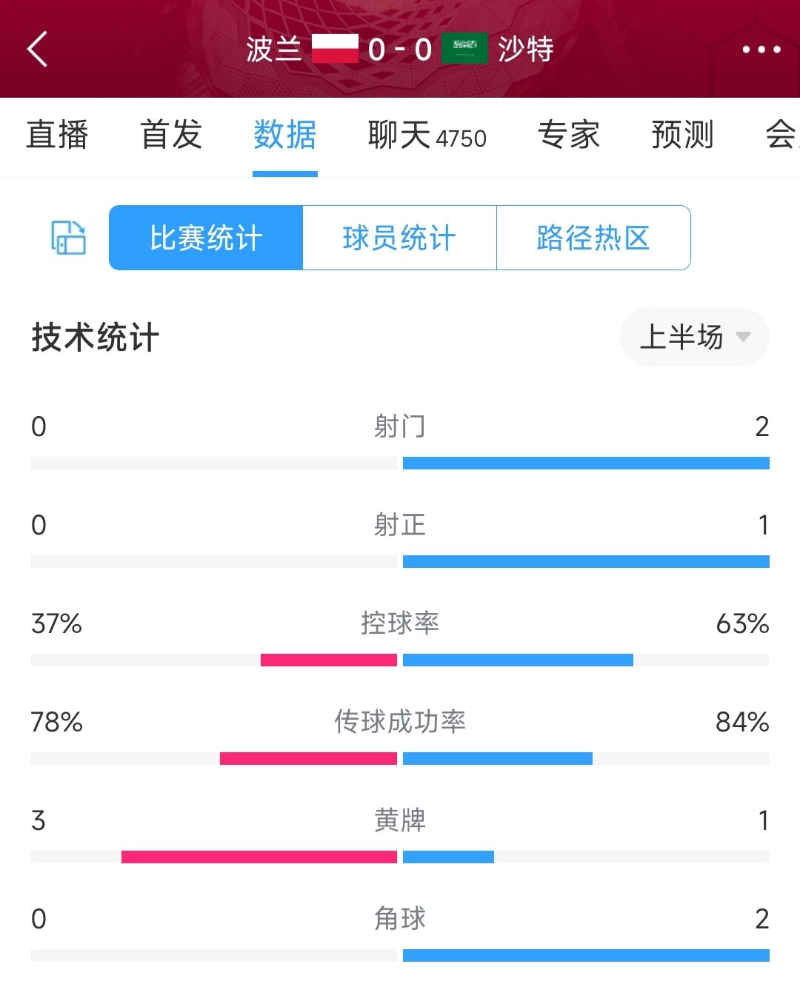Tap the 波兰 team name
This screenshot has width=800, height=1001.
pos(274,49)
